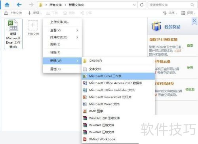Viewport: 198px width, 144px height.
Task: Choose 刷新(E) in context menu
Action: click(x=62, y=44)
